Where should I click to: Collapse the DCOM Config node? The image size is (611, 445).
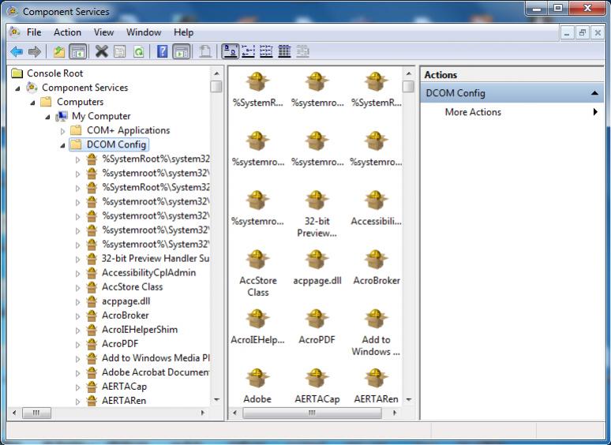62,146
